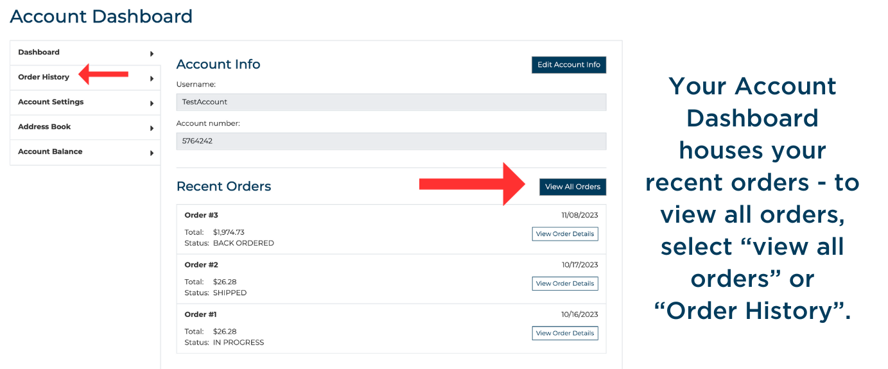888x369 pixels.
Task: Click the Account Balance arrow icon
Action: coord(152,153)
